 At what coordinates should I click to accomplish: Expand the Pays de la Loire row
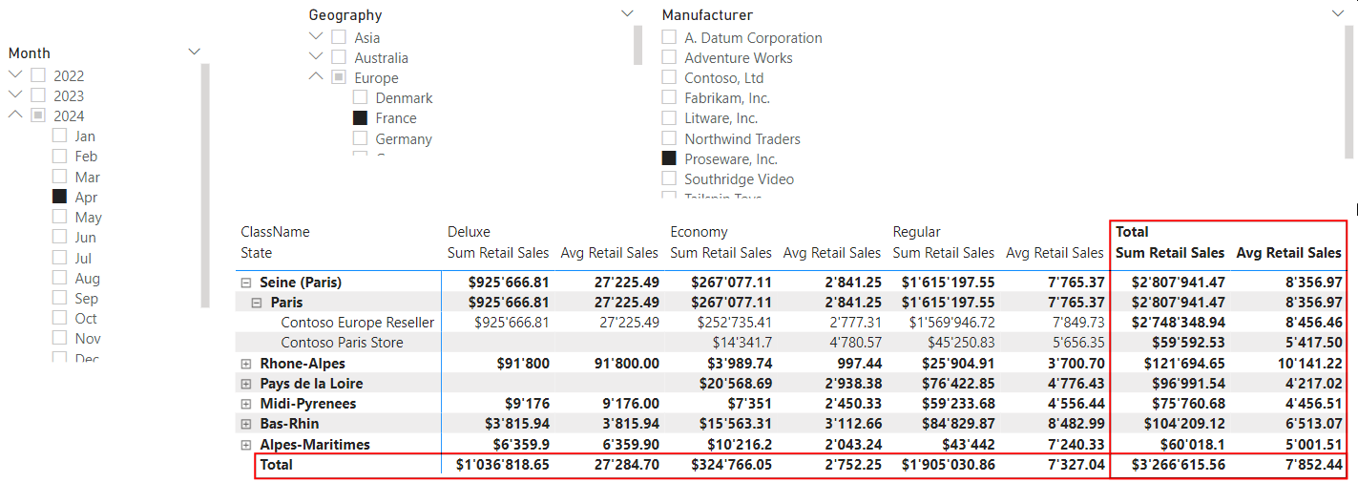point(246,384)
